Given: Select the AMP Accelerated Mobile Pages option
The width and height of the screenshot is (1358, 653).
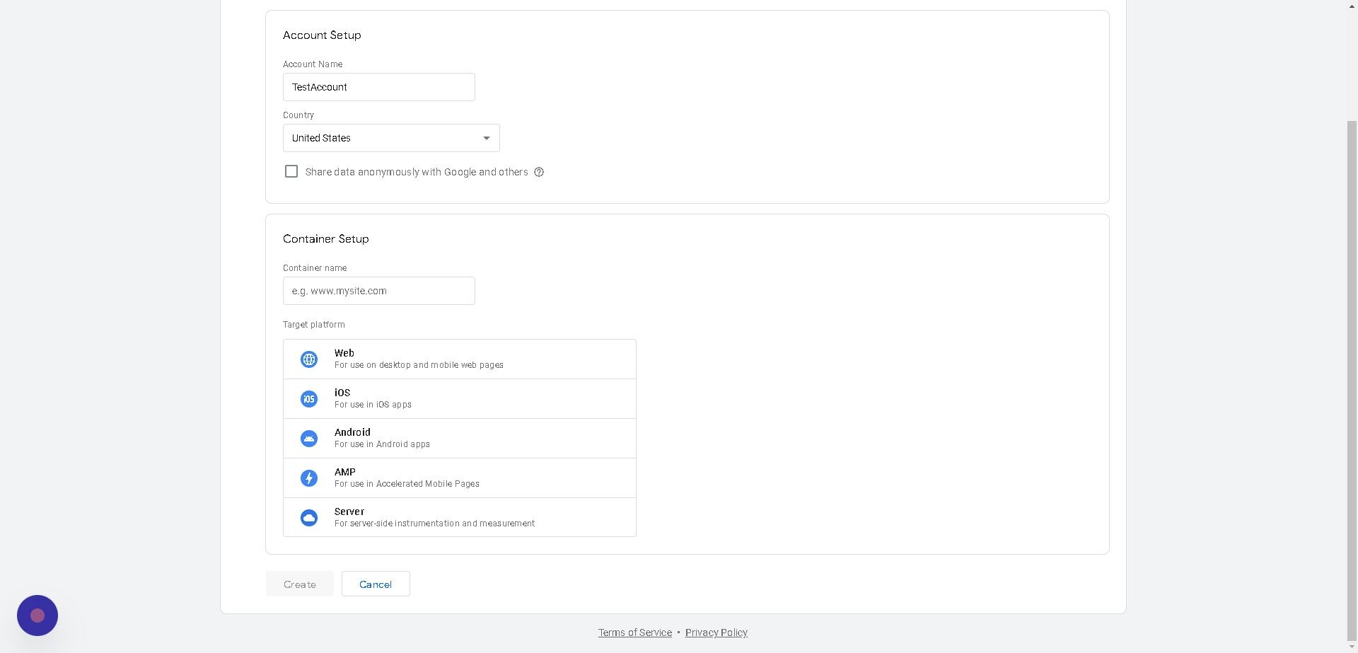Looking at the screenshot, I should coord(460,478).
